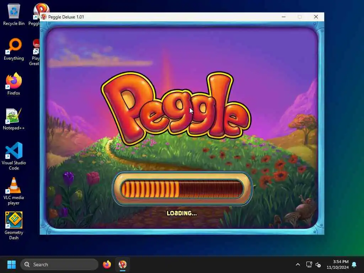Minimize the Peggle Deluxe window
The height and width of the screenshot is (273, 364).
284,17
